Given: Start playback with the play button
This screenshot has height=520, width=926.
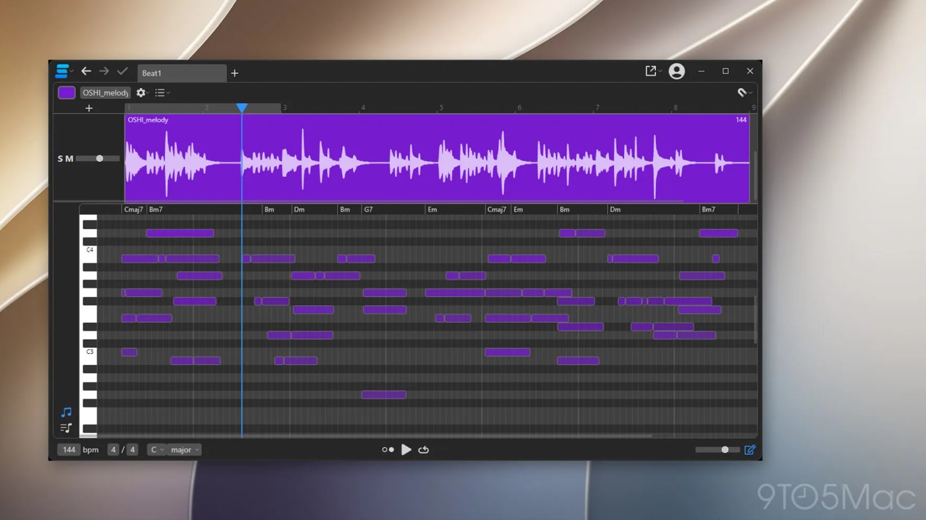Looking at the screenshot, I should click(406, 450).
